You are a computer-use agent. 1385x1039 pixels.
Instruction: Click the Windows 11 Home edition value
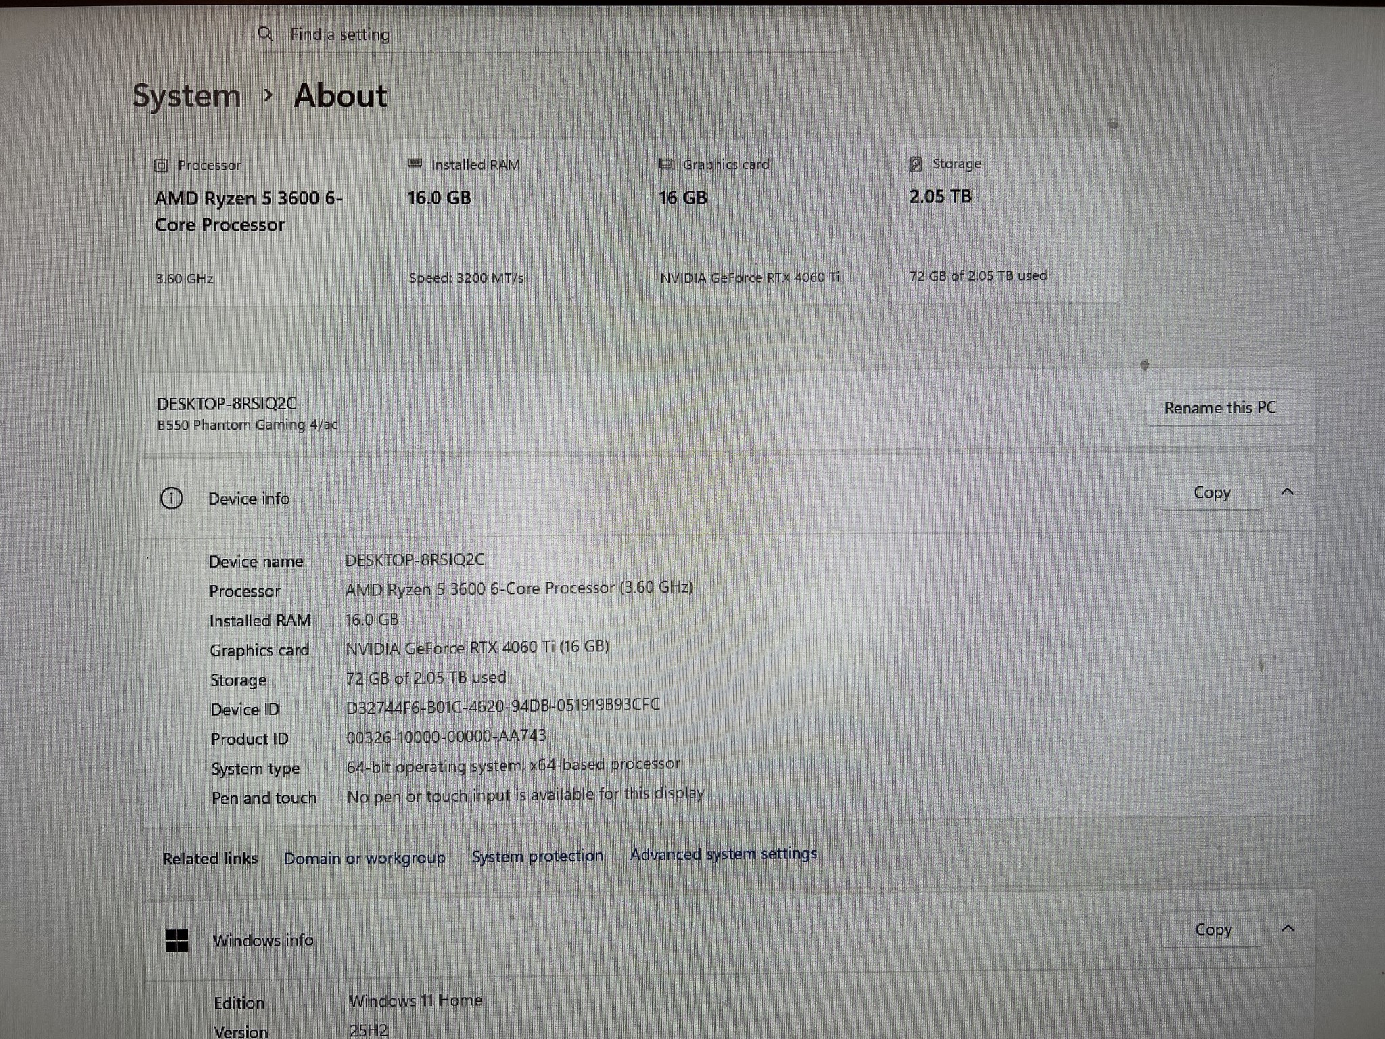click(415, 1000)
